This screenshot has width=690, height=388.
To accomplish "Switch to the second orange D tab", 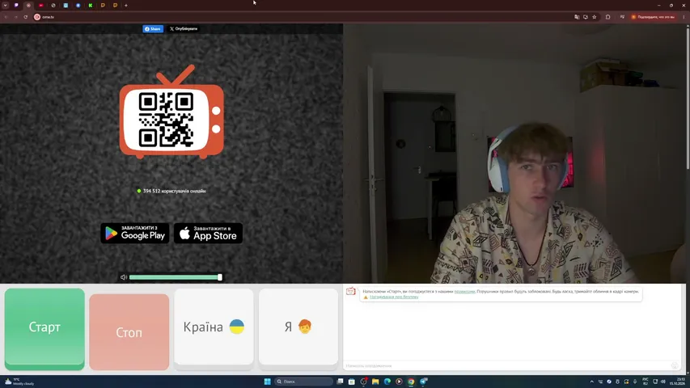I will (x=115, y=6).
